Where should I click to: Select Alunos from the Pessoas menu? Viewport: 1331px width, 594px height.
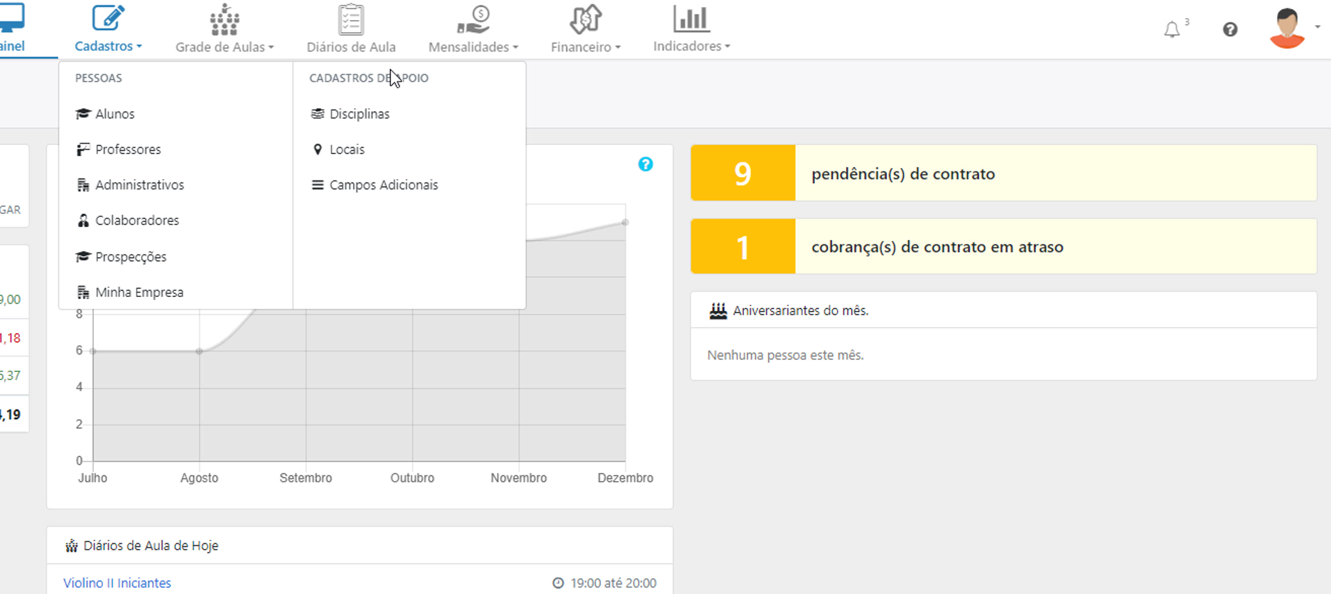pyautogui.click(x=115, y=114)
